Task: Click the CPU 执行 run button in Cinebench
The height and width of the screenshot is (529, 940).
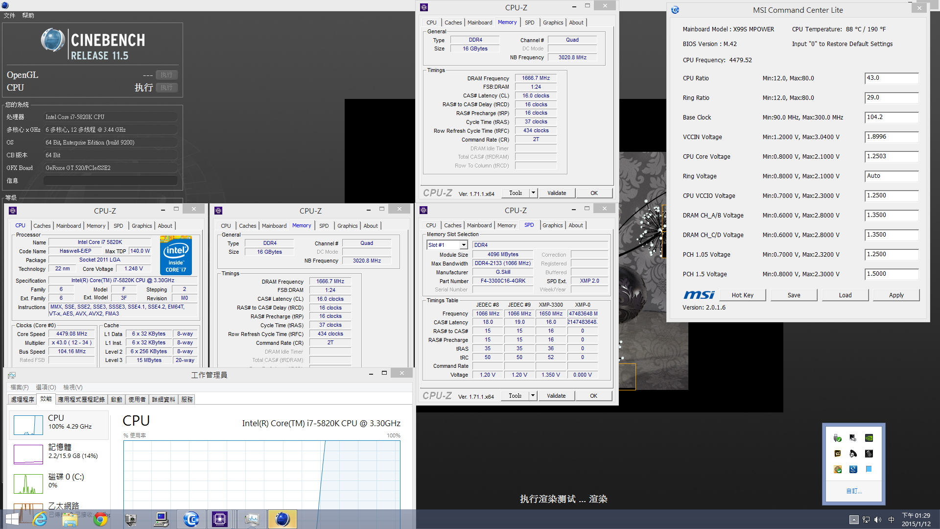Action: tap(166, 88)
